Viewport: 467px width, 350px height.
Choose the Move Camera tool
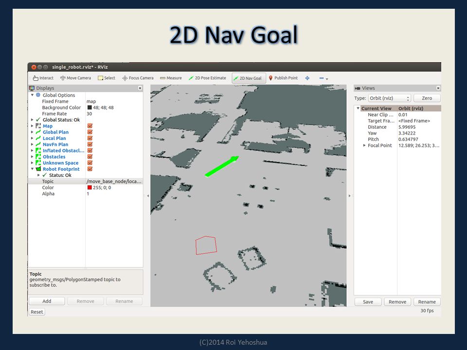coord(76,78)
